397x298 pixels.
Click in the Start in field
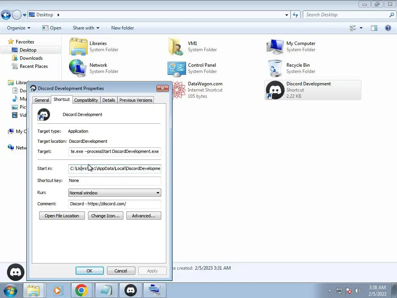(x=115, y=168)
